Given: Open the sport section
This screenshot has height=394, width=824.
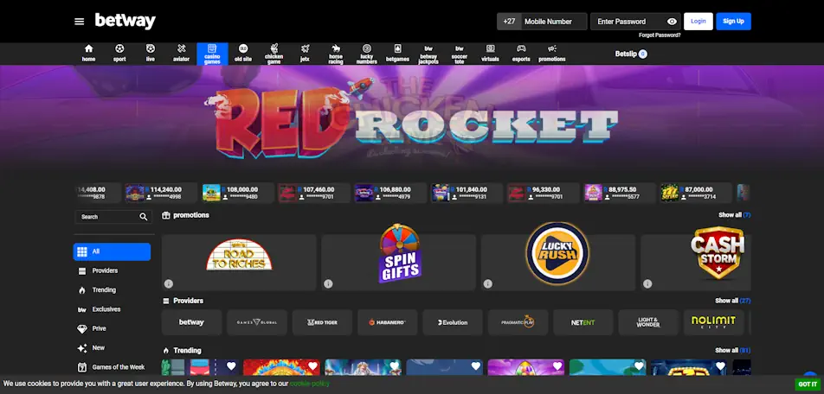Looking at the screenshot, I should click(119, 54).
